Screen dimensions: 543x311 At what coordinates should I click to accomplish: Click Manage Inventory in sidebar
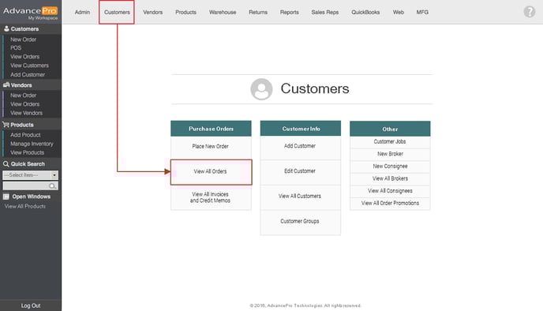(x=32, y=144)
